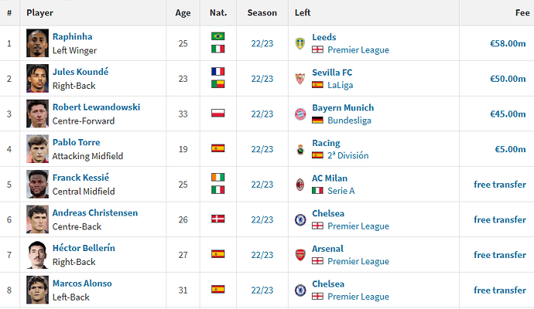The image size is (534, 309).
Task: Open Raphinha's player photo thumbnail
Action: 37,43
